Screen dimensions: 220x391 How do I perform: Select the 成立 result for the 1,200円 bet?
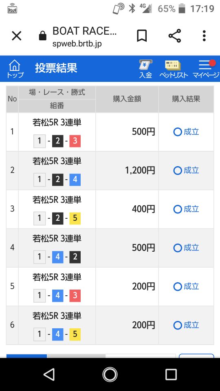pos(186,171)
